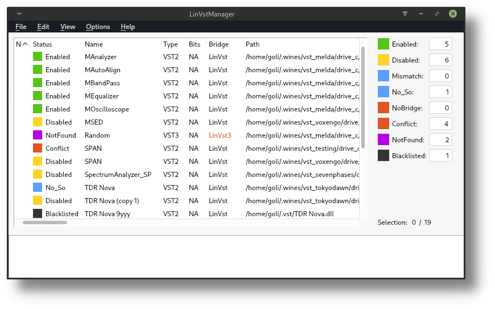The width and height of the screenshot is (495, 309).
Task: Select the MOscilloscope plugin name
Action: (x=107, y=109)
